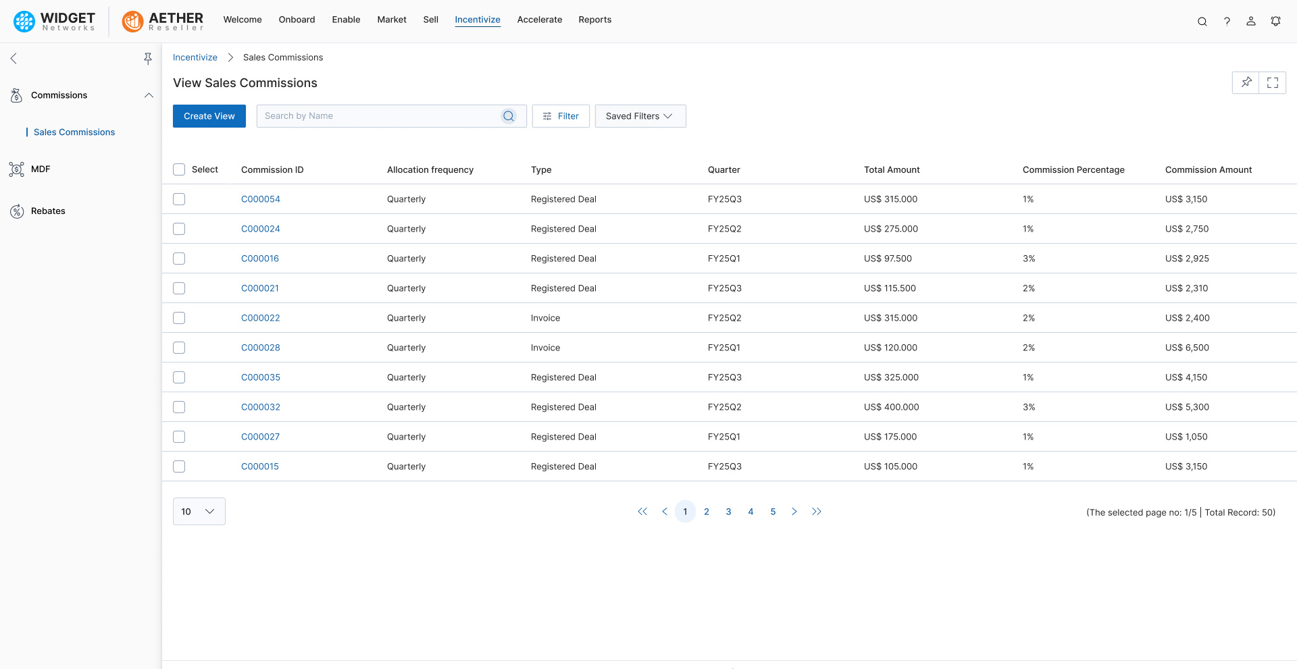Open commission link C000032
The height and width of the screenshot is (669, 1297).
click(x=260, y=407)
